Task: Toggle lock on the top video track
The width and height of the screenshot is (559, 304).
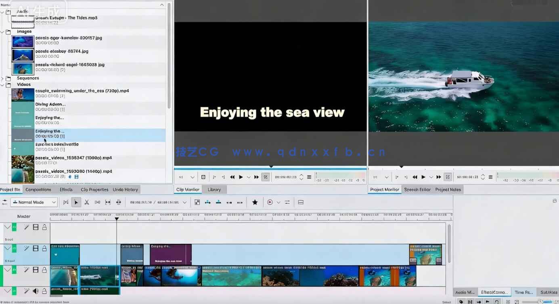Action: coord(44,227)
